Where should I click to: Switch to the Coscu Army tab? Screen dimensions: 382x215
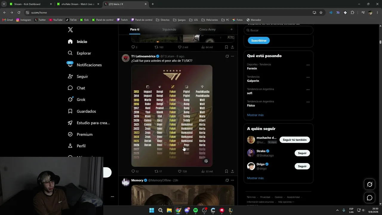pos(207,30)
